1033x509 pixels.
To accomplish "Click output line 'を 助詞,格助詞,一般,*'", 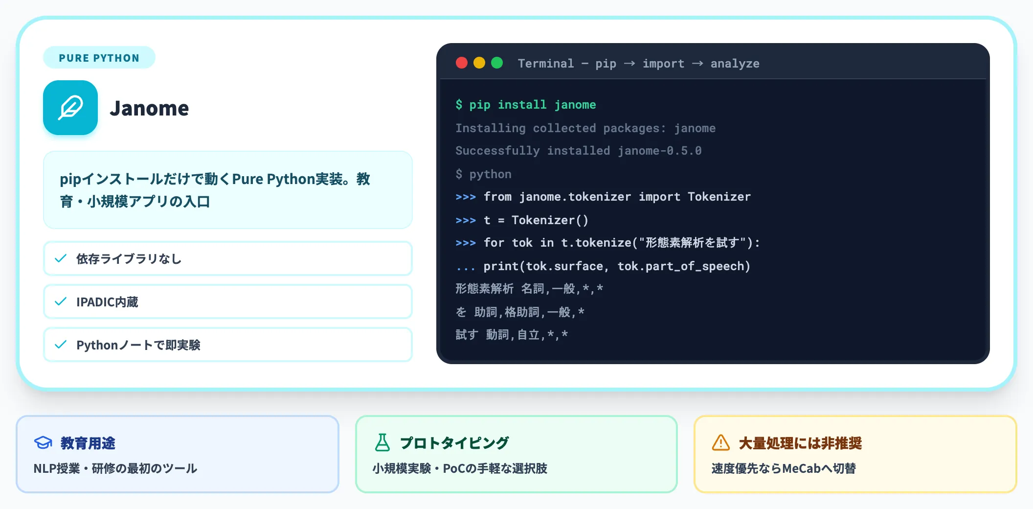I will (x=520, y=312).
